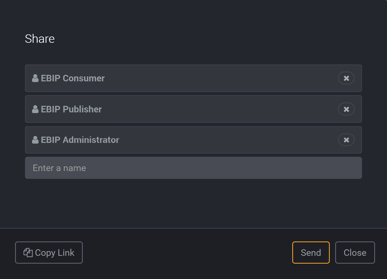Image resolution: width=387 pixels, height=279 pixels.
Task: Select the EBIP Publisher recipient text
Action: click(71, 109)
